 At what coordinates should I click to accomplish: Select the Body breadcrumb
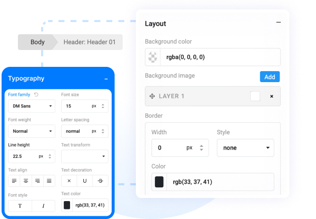[x=37, y=42]
